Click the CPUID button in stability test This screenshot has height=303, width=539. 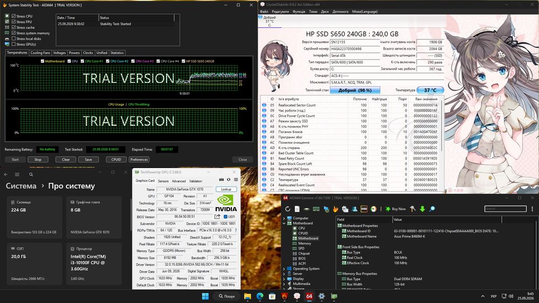click(x=116, y=159)
